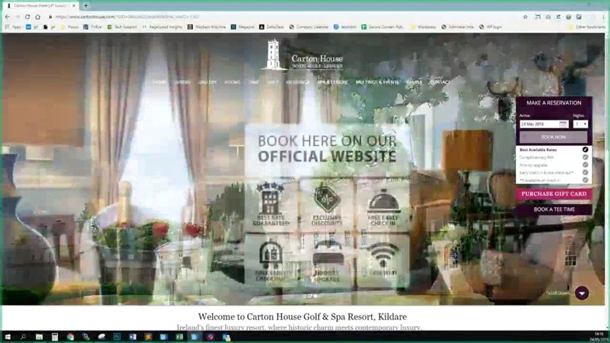Open the Spa & Leisure menu item
The width and height of the screenshot is (610, 343).
[x=333, y=82]
